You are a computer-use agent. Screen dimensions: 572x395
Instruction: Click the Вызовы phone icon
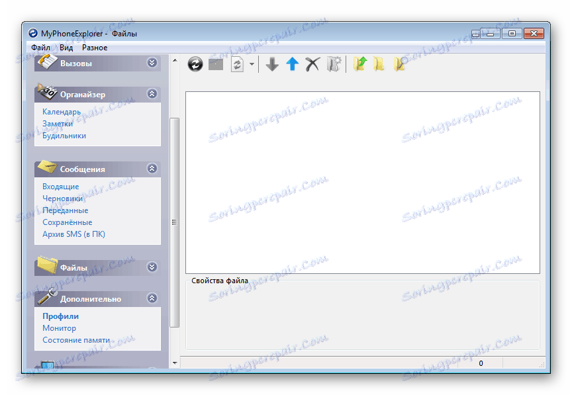tap(48, 62)
